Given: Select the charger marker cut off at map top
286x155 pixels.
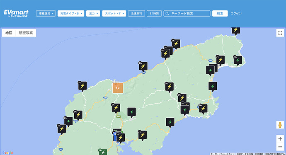Looking at the screenshot, I should 236,31.
